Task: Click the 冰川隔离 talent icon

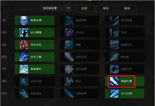Action: tap(24, 33)
